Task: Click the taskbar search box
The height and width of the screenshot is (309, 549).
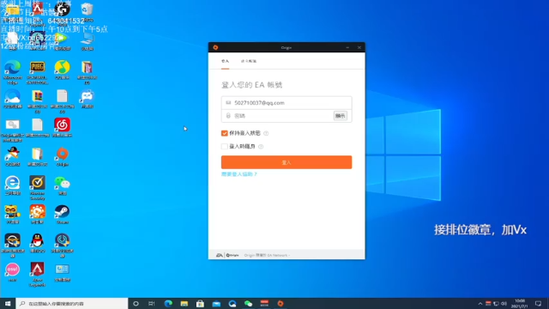Action: pos(72,303)
